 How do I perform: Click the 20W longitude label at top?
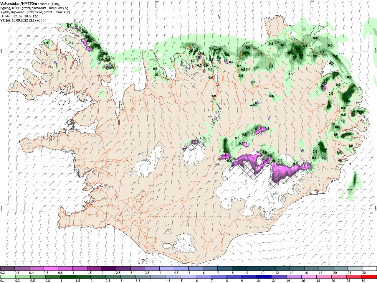157,1
